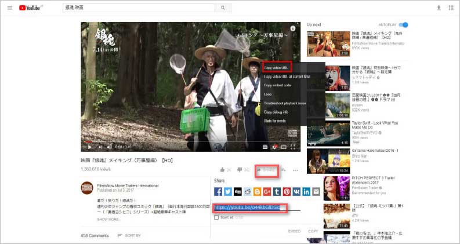
Task: Switch to theater mode
Action: tap(284, 147)
